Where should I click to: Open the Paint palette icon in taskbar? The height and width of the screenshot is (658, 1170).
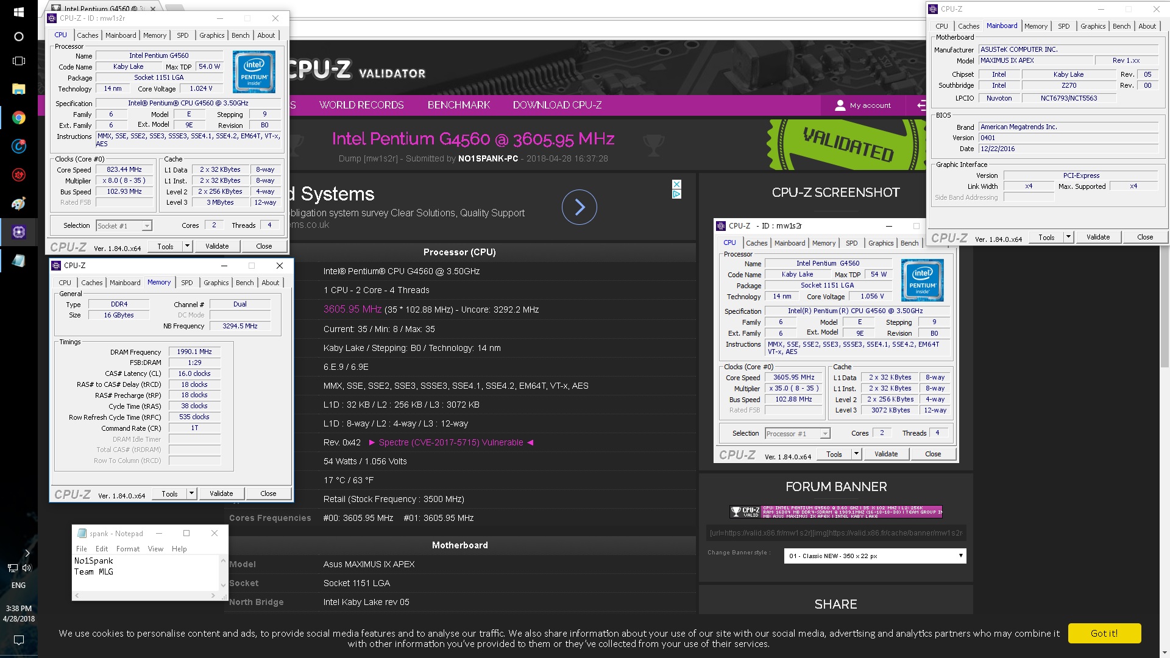pos(18,203)
